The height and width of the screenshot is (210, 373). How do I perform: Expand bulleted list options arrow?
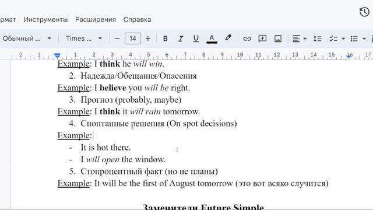click(x=364, y=38)
